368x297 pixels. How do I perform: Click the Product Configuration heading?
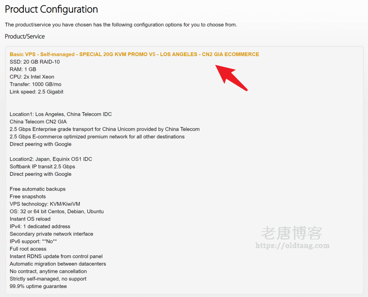(51, 9)
